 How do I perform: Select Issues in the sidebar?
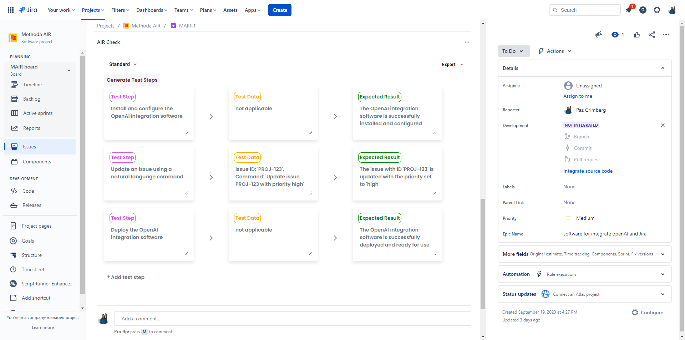coord(40,147)
